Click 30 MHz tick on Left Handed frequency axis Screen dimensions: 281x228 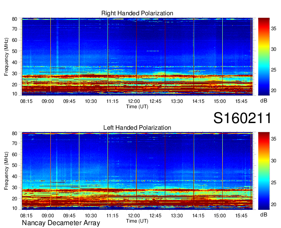[14, 188]
